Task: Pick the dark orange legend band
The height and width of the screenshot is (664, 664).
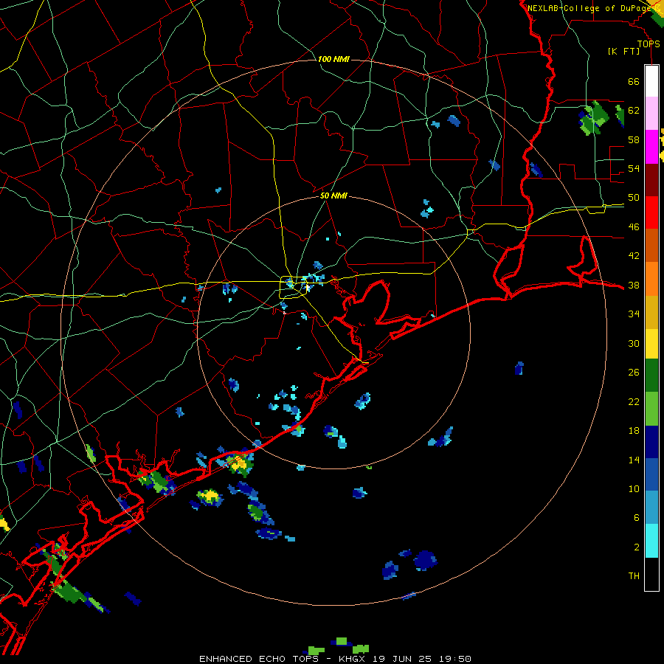Action: pyautogui.click(x=651, y=246)
